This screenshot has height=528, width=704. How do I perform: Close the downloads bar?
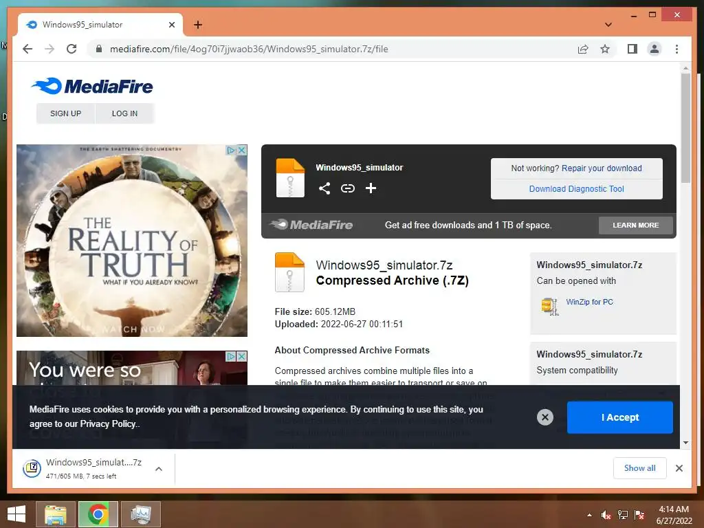679,468
